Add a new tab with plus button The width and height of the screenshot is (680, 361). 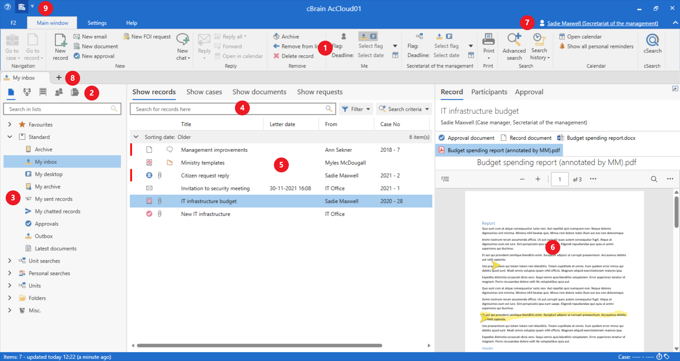coord(59,78)
